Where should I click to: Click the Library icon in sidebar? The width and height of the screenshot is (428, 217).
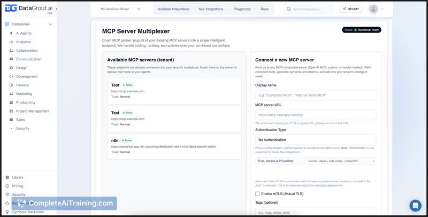[x=7, y=178]
